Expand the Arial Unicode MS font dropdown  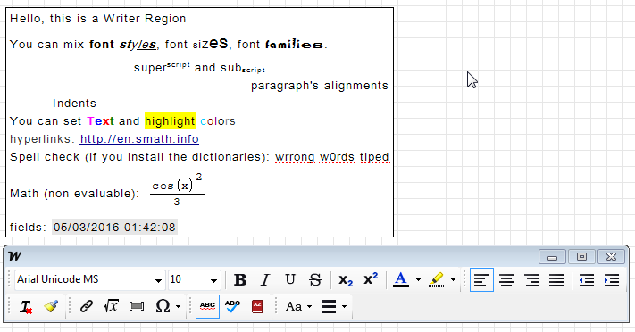(158, 280)
